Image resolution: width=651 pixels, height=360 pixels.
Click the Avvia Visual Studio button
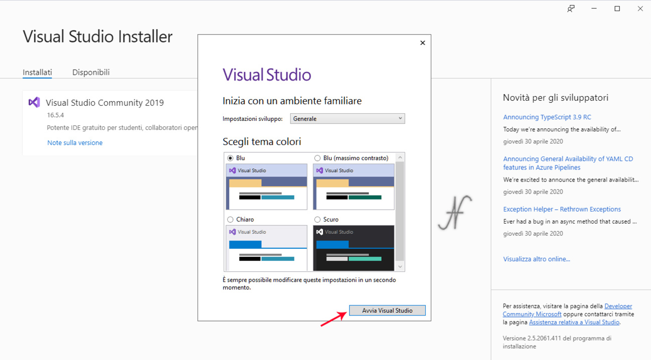pyautogui.click(x=387, y=310)
